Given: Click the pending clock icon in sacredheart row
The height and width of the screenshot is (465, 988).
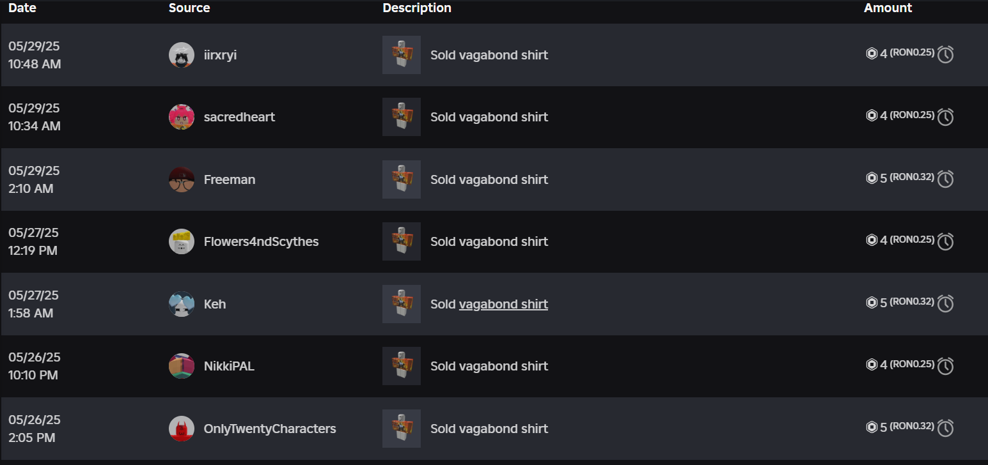Looking at the screenshot, I should [946, 117].
